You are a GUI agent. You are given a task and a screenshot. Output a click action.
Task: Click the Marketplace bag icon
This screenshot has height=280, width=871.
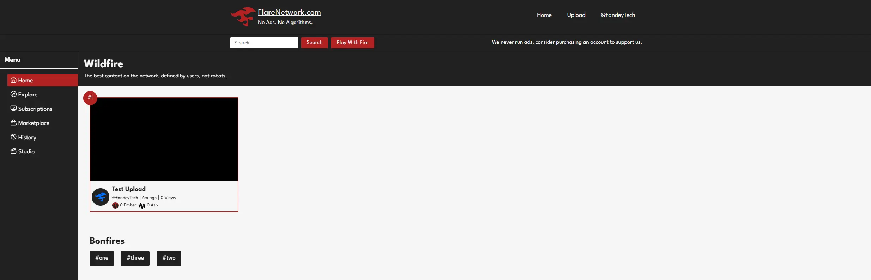pos(13,123)
